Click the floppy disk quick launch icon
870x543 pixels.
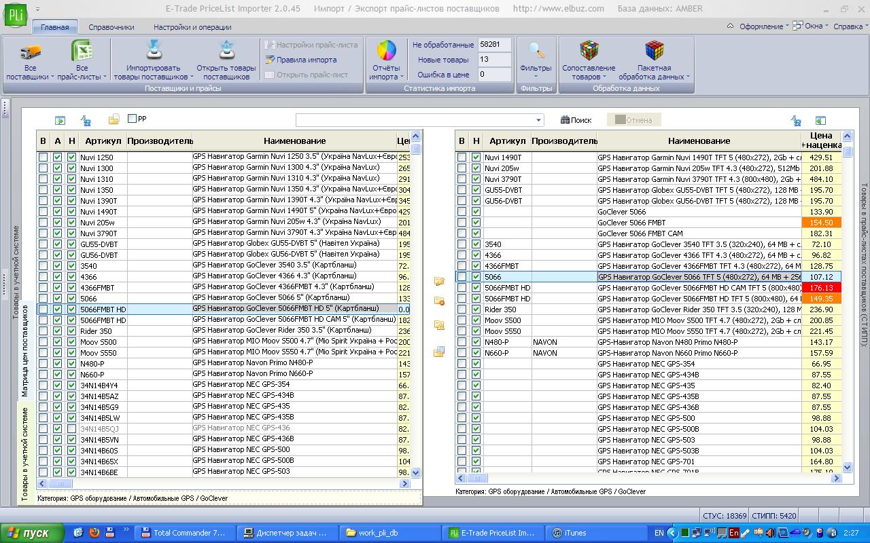(x=109, y=532)
